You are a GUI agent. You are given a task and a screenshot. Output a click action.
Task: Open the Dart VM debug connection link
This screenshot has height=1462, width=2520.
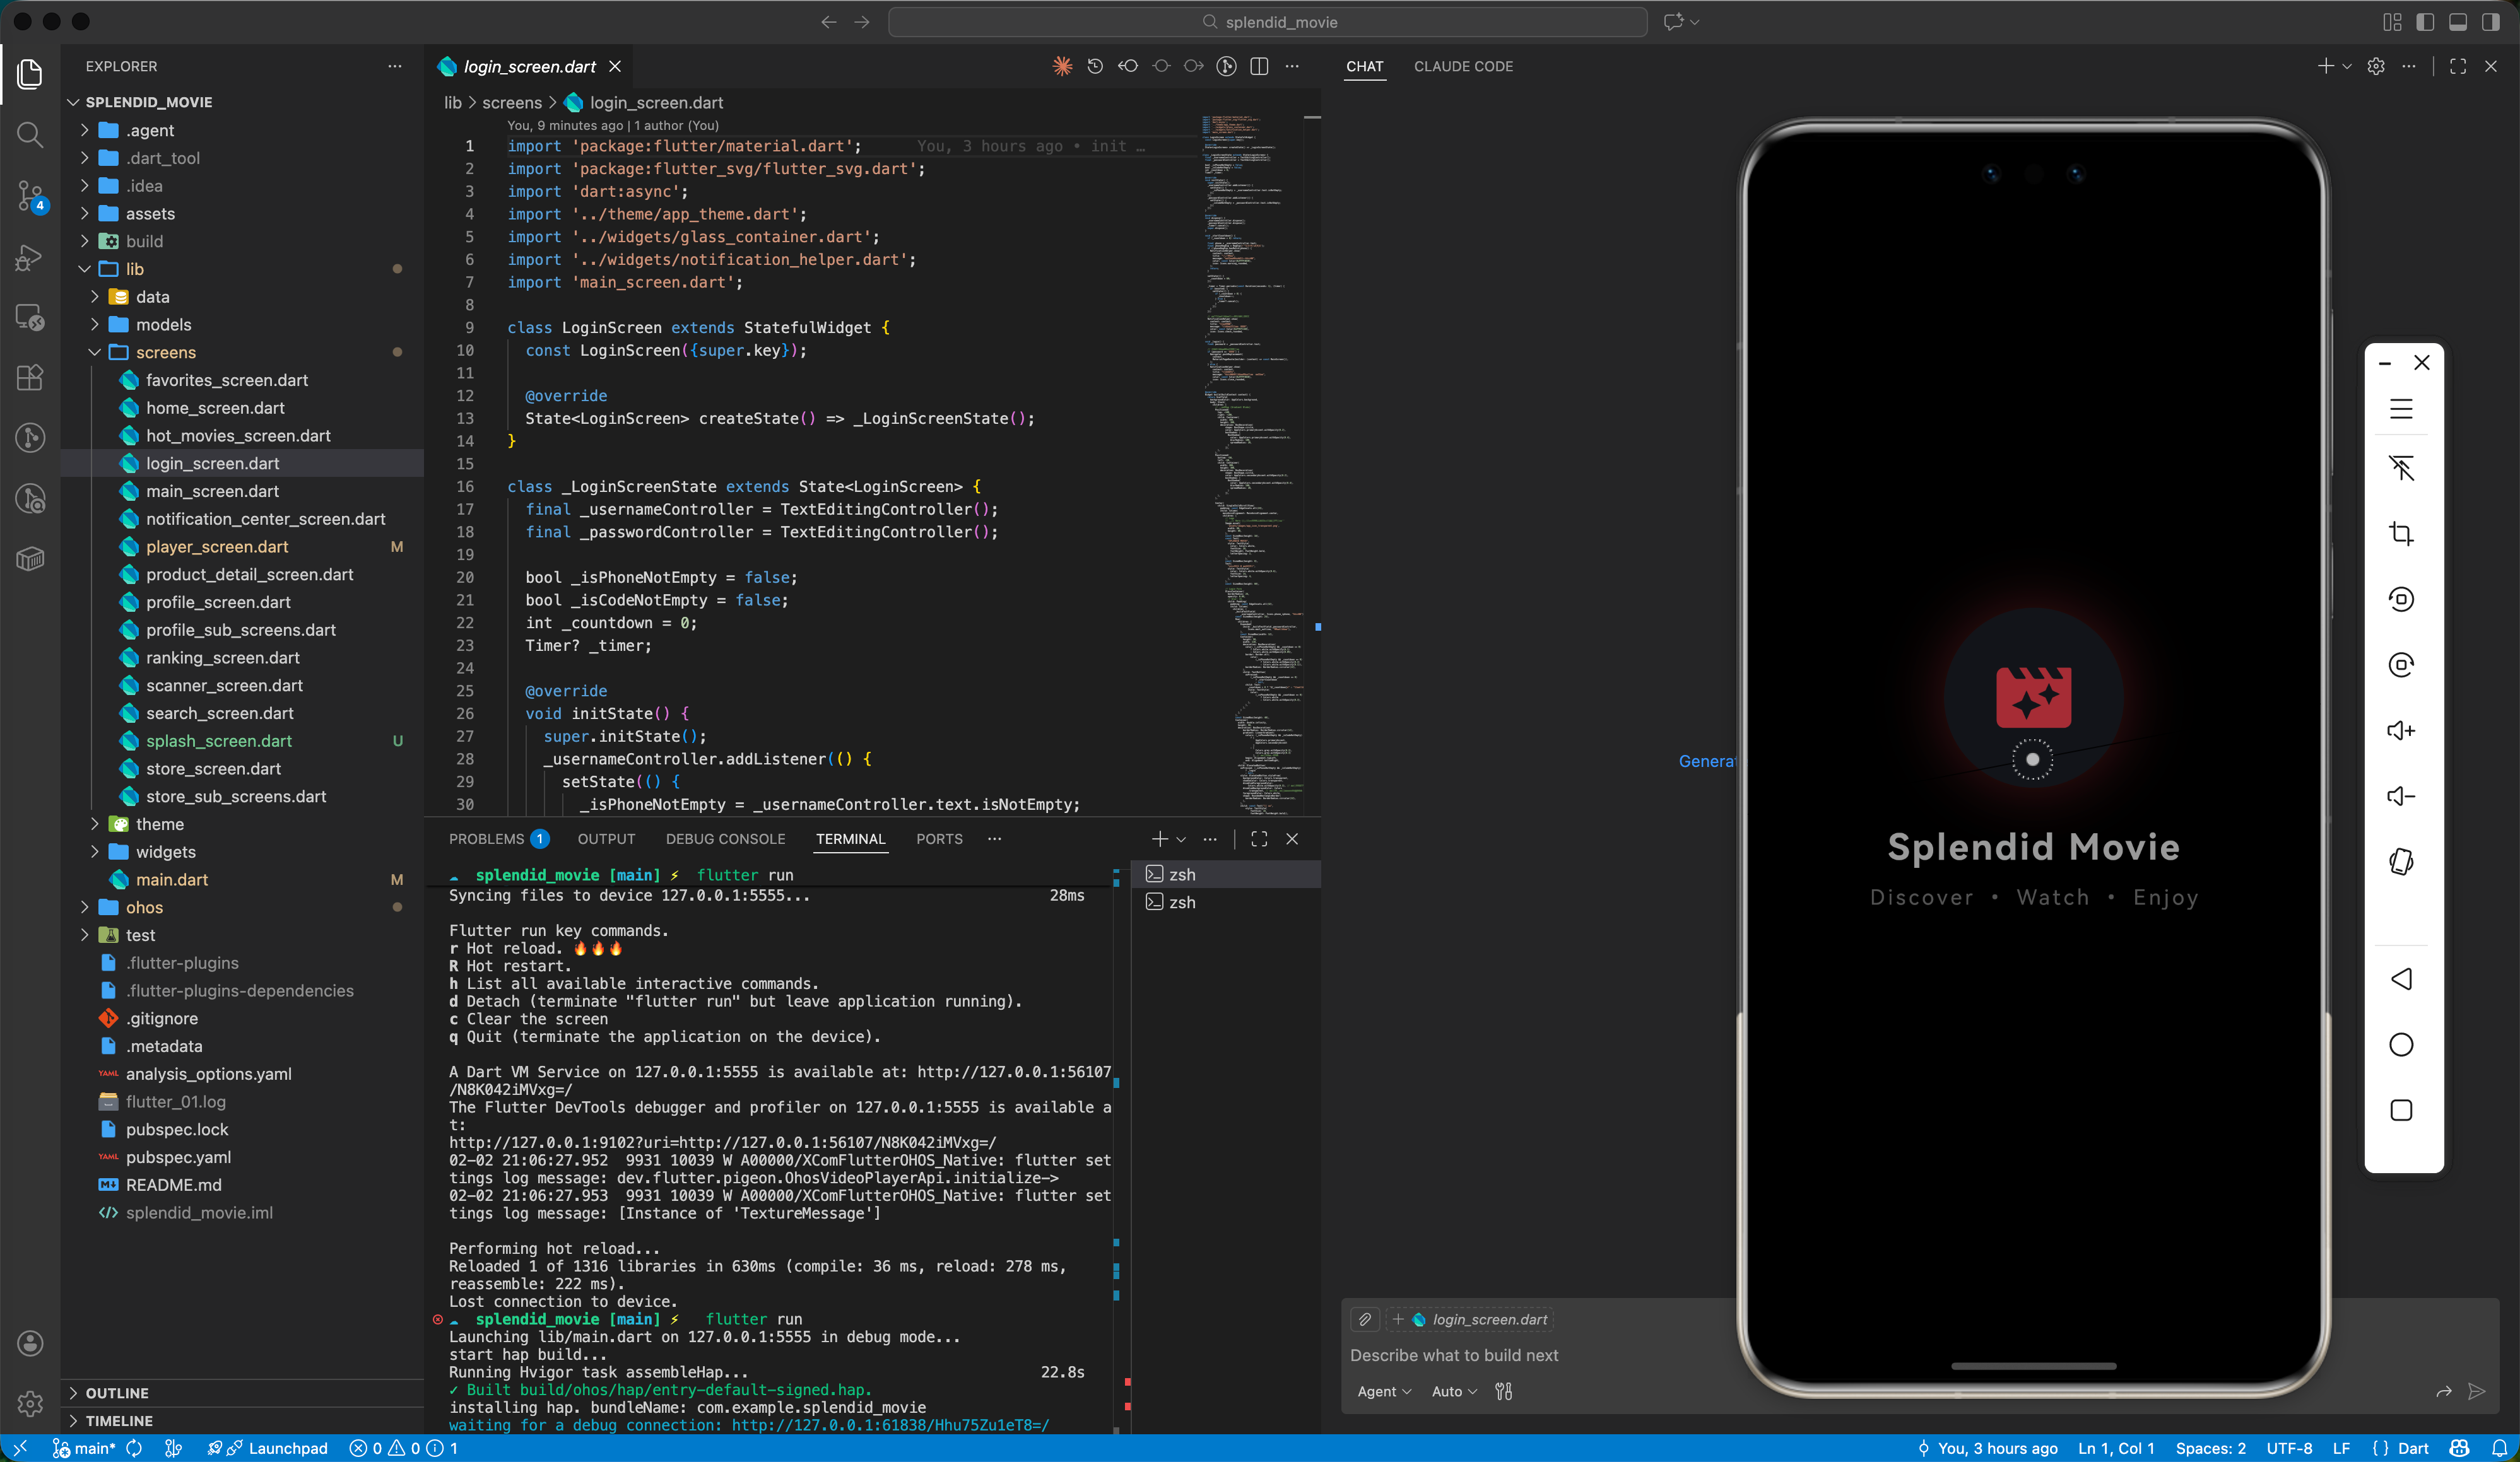click(890, 1425)
